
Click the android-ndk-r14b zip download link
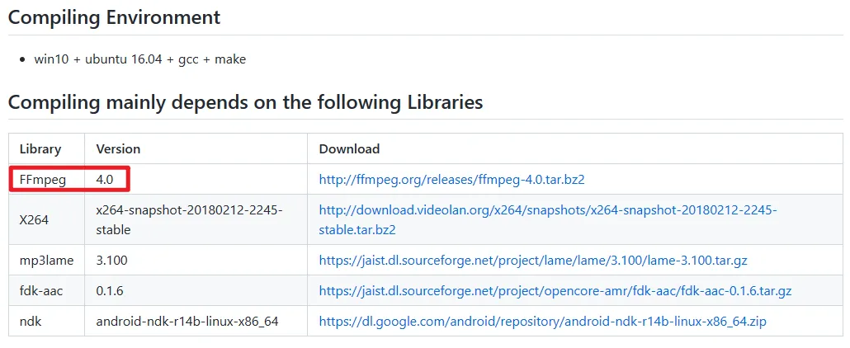tap(542, 321)
